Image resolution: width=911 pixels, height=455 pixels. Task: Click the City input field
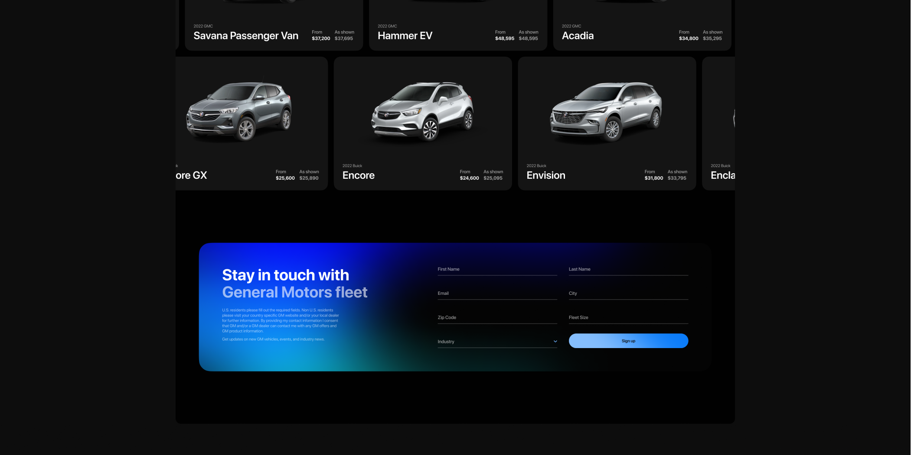pyautogui.click(x=628, y=294)
